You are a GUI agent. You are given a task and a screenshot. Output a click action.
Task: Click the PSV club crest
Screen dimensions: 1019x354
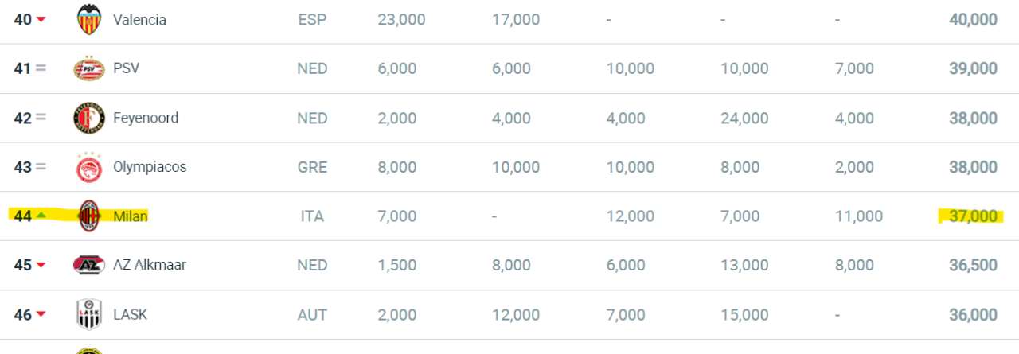[x=88, y=68]
